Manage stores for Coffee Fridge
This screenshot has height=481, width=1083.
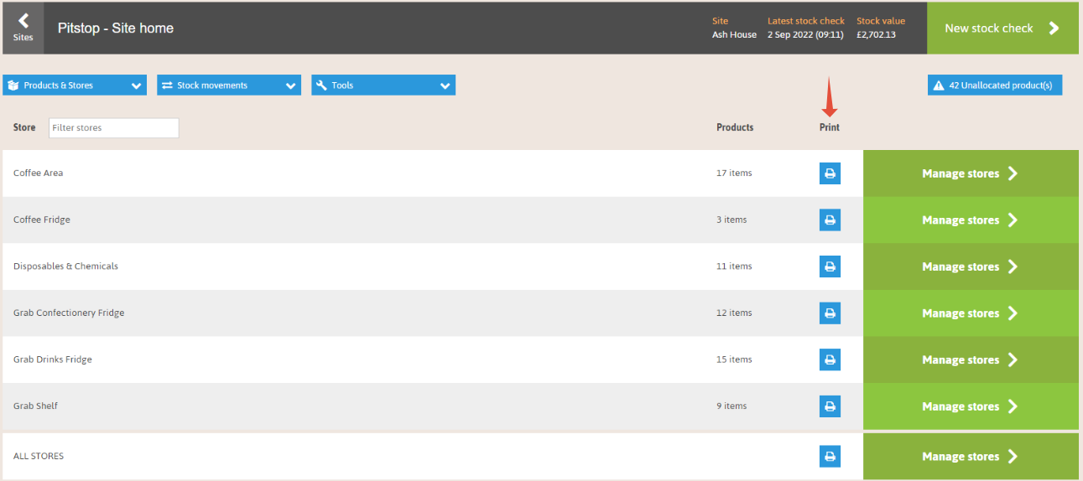[x=971, y=220]
